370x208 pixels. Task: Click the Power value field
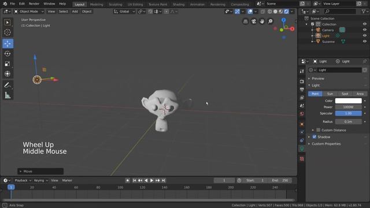[348, 107]
